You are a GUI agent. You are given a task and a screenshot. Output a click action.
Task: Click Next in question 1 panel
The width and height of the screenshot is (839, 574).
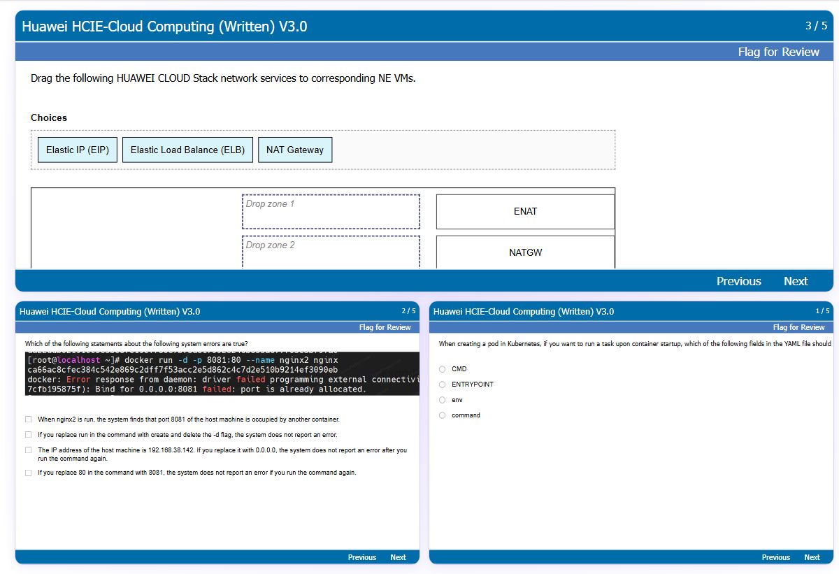812,557
